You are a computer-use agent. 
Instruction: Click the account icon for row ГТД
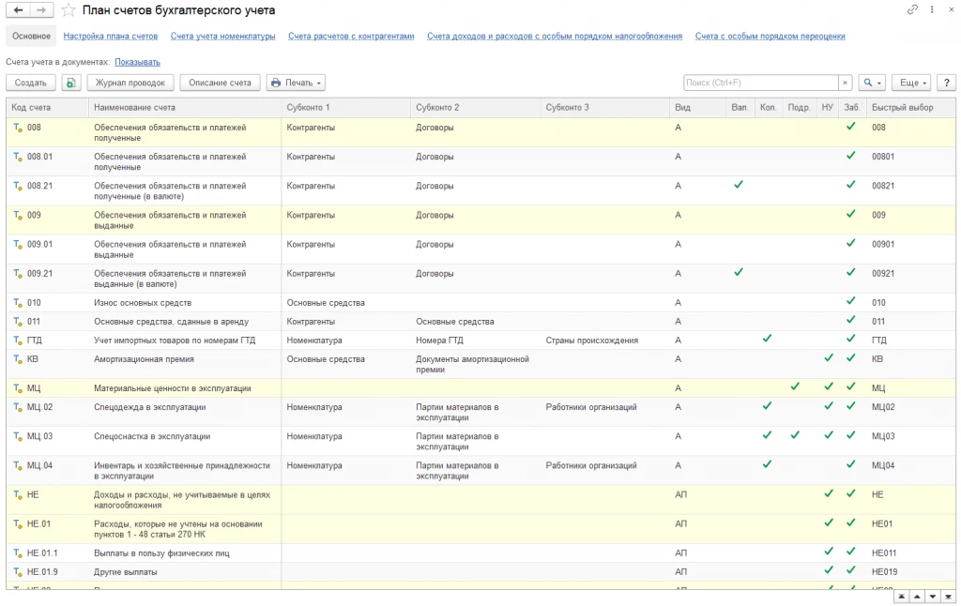[18, 341]
